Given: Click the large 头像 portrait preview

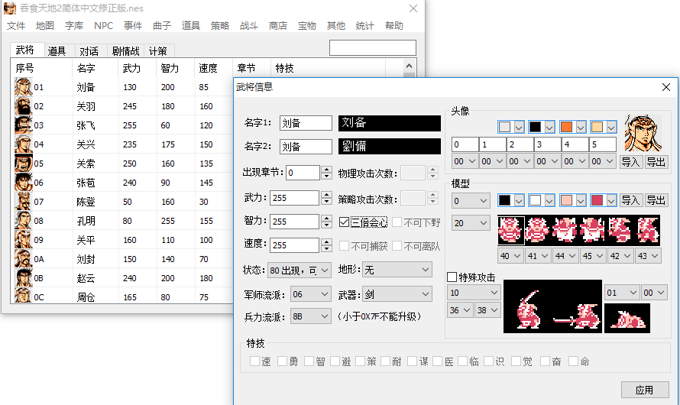Looking at the screenshot, I should click(643, 133).
